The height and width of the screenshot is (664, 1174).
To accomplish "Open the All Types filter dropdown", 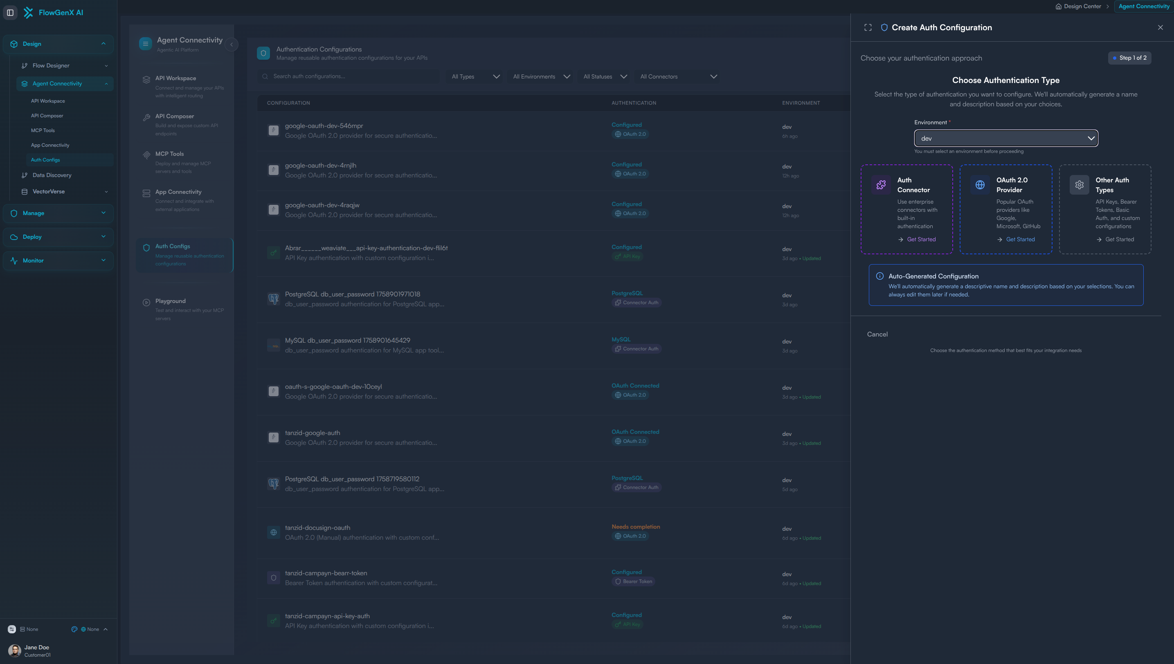I will (x=475, y=76).
